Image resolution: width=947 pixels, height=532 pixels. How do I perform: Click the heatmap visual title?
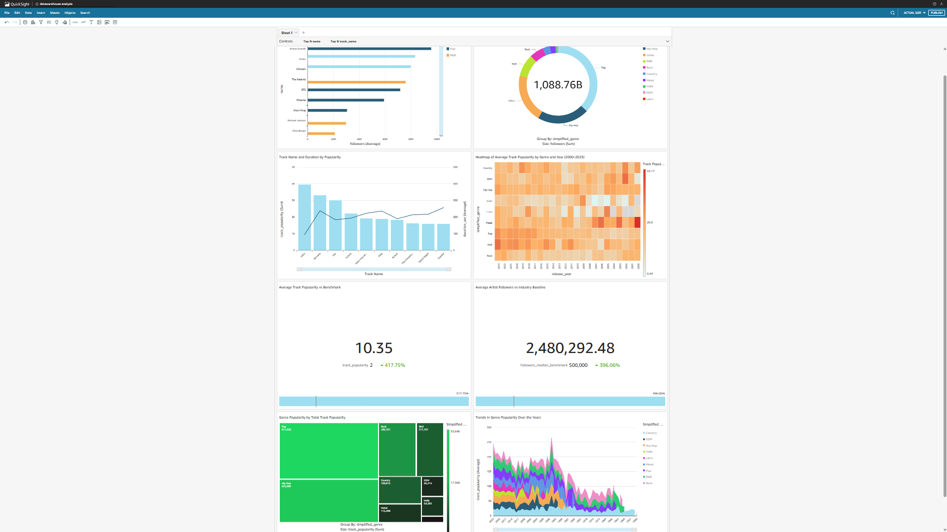530,157
